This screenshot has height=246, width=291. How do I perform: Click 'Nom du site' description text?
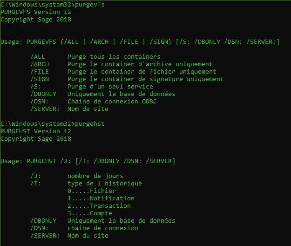[x=88, y=236]
